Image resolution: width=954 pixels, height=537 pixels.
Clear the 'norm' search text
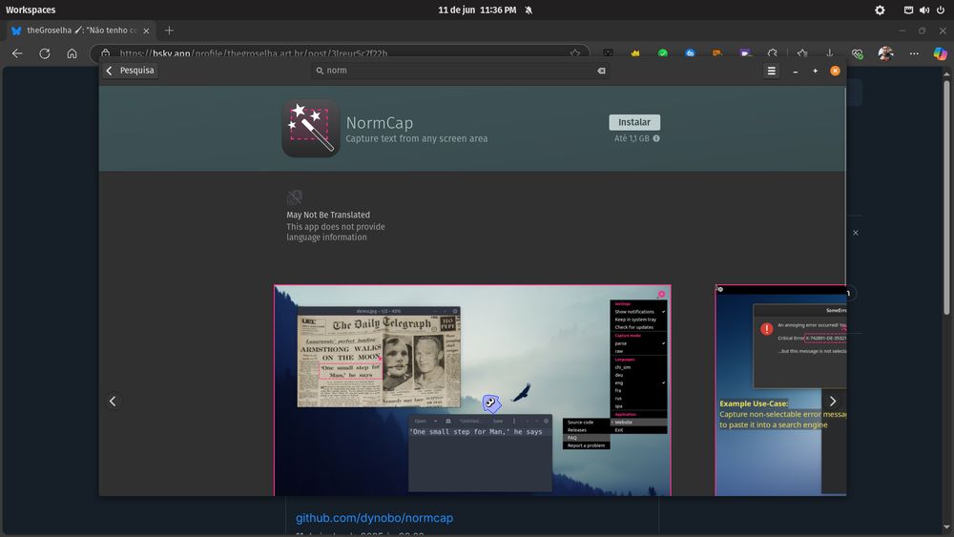point(601,71)
